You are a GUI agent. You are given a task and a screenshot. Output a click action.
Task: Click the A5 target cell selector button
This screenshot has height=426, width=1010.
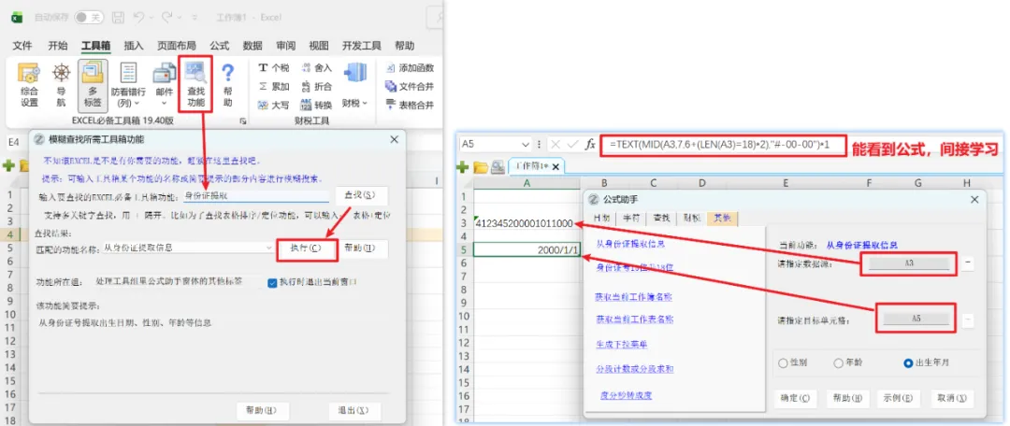click(x=916, y=319)
